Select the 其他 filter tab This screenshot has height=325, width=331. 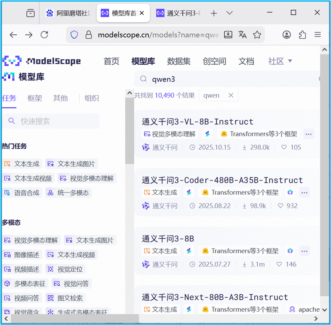[61, 98]
